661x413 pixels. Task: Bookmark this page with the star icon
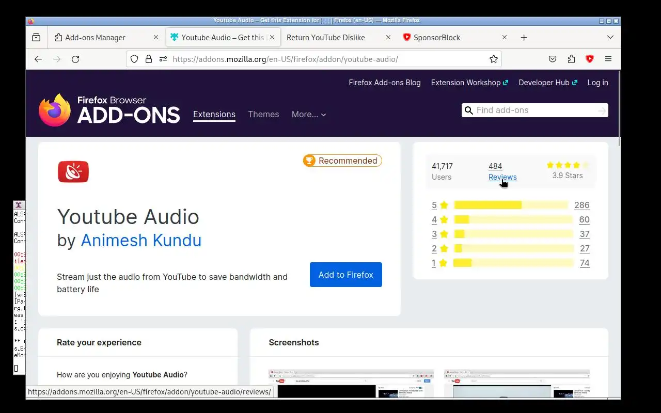tap(494, 59)
